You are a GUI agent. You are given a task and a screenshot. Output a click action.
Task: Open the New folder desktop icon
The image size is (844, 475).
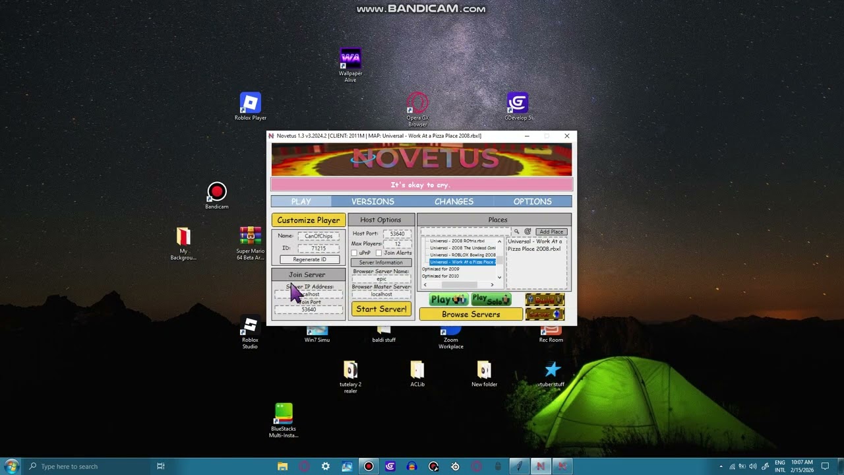484,373
